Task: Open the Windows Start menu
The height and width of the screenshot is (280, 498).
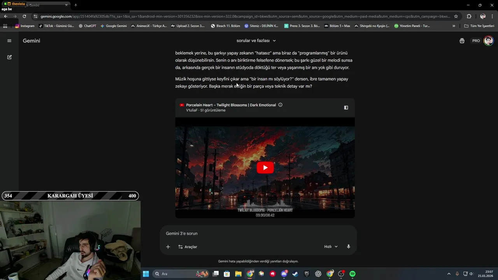Action: 146,274
